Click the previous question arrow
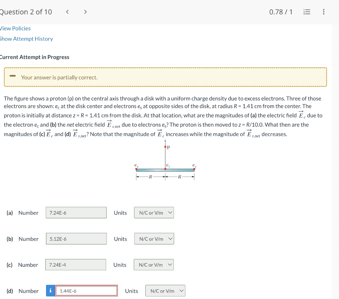The height and width of the screenshot is (299, 339). pos(67,12)
